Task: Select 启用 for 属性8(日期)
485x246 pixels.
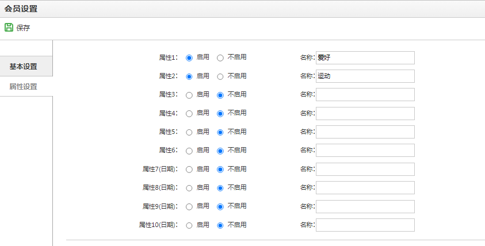Action: click(189, 188)
